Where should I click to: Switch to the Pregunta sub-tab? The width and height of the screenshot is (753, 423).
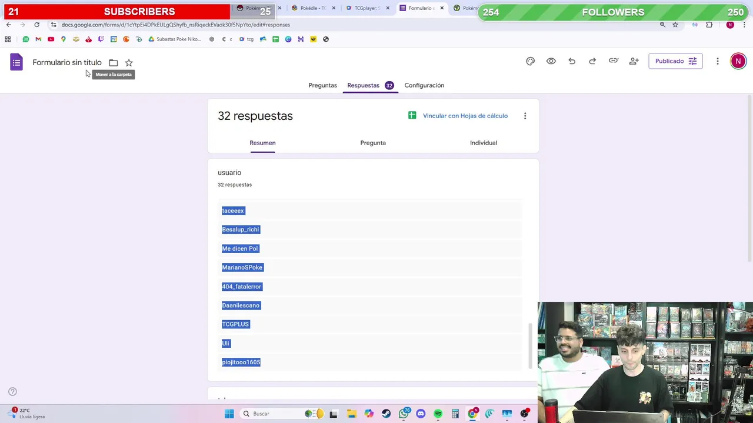click(x=373, y=143)
